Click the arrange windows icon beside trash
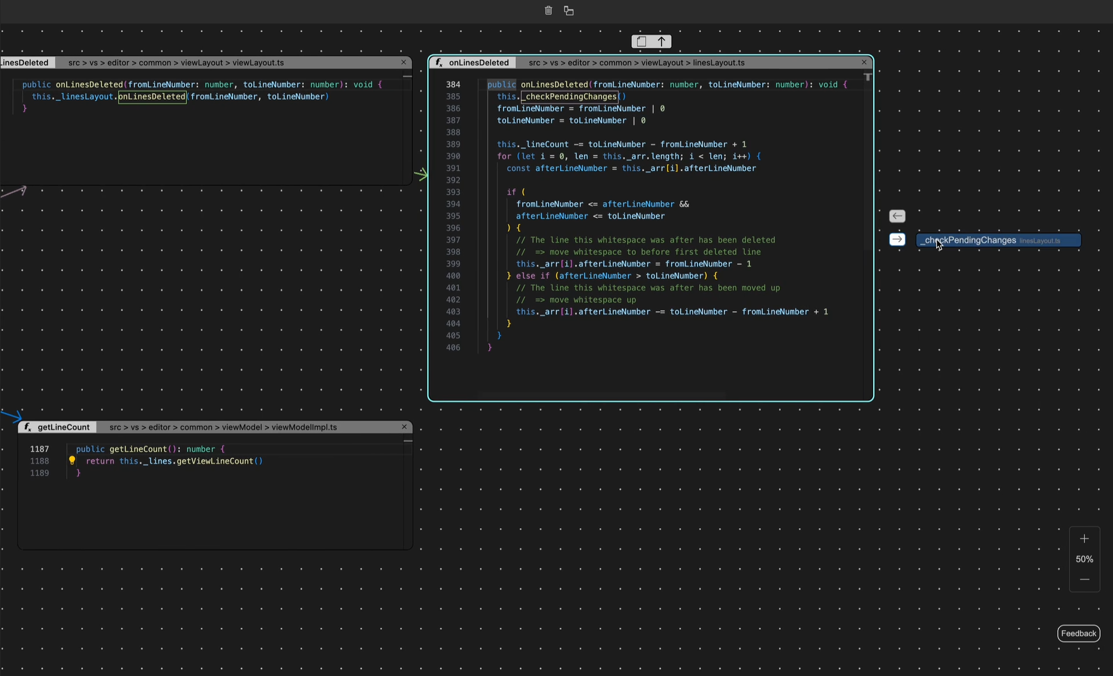Viewport: 1113px width, 676px height. point(569,10)
